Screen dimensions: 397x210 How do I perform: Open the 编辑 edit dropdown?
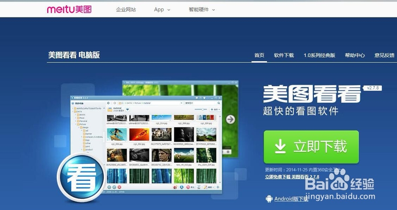point(208,187)
